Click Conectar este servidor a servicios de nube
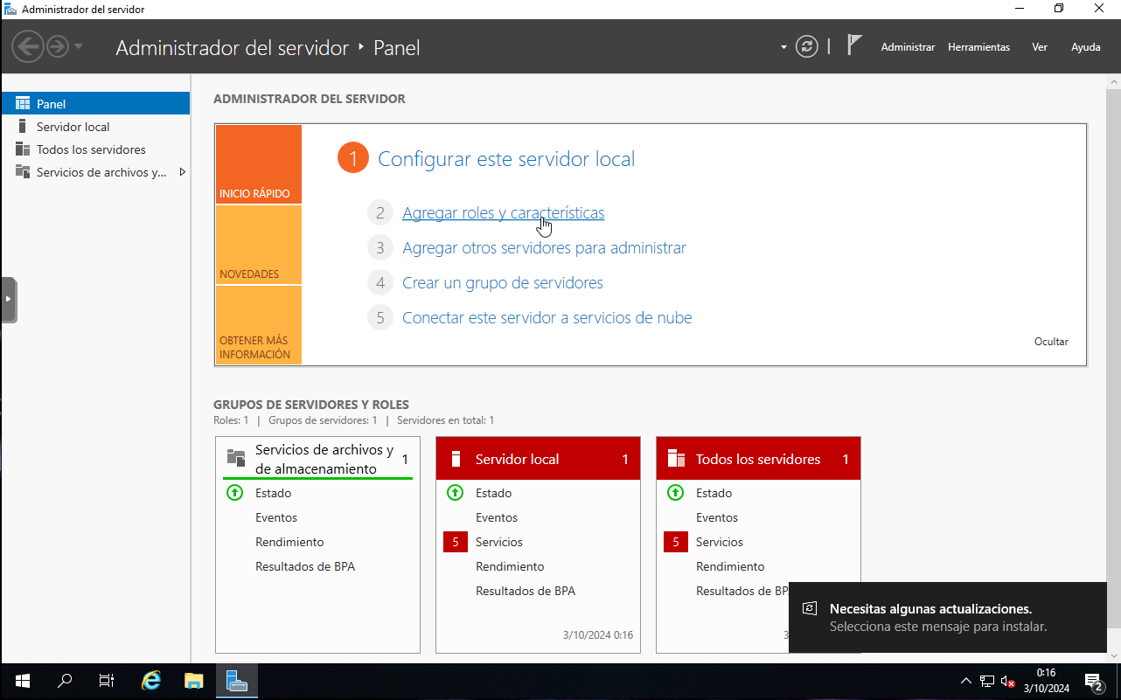Image resolution: width=1121 pixels, height=700 pixels. (547, 318)
